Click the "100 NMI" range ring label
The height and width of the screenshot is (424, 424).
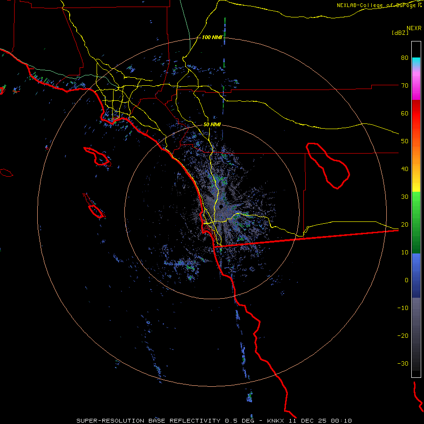pyautogui.click(x=212, y=37)
